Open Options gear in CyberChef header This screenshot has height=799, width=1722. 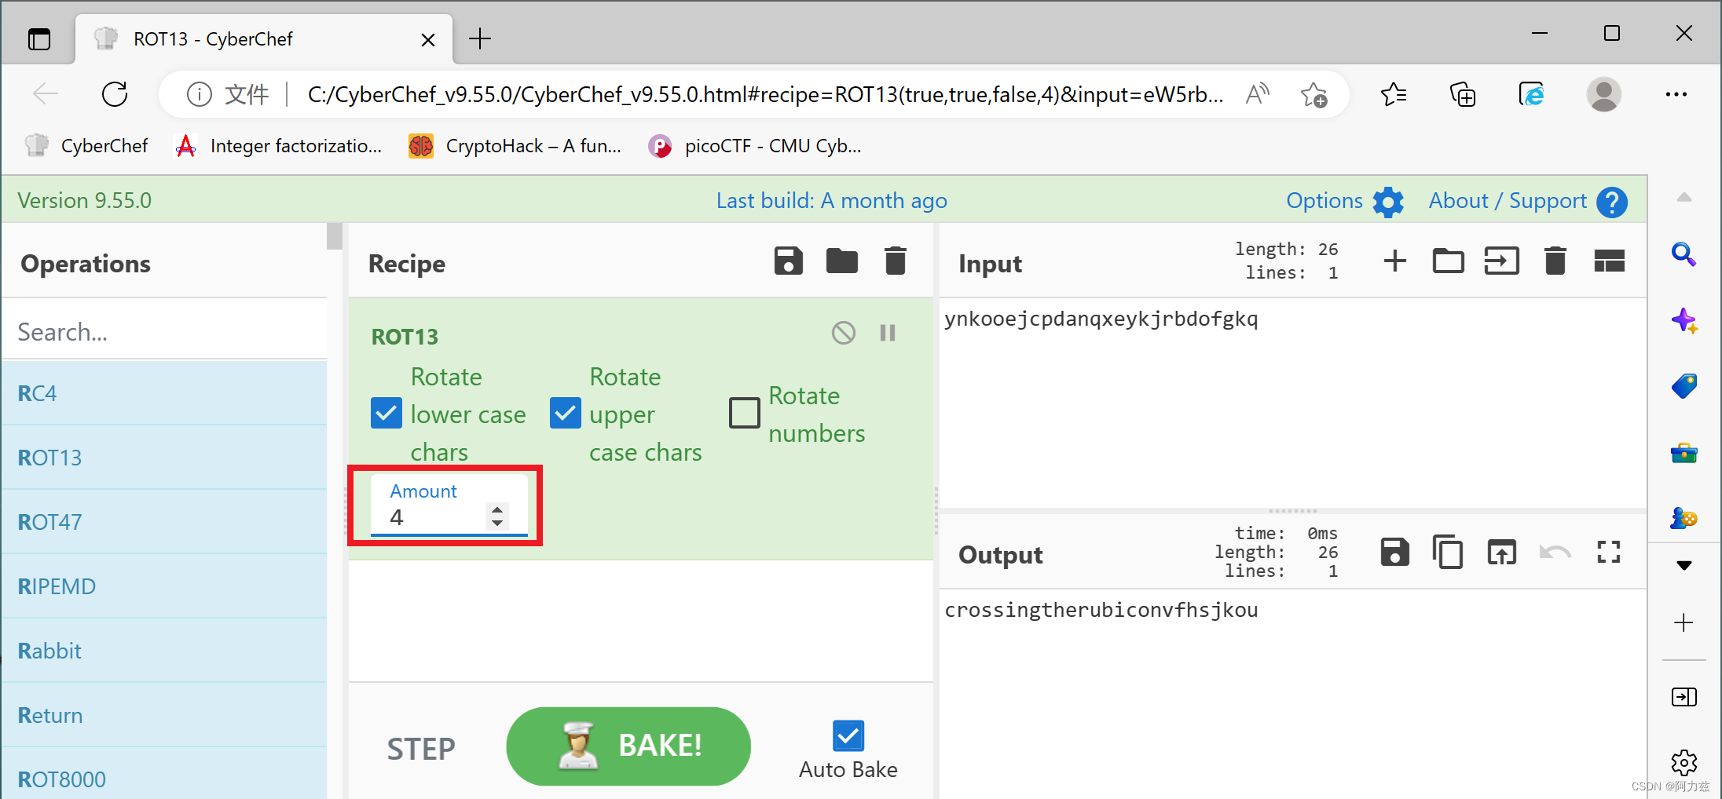coord(1388,202)
